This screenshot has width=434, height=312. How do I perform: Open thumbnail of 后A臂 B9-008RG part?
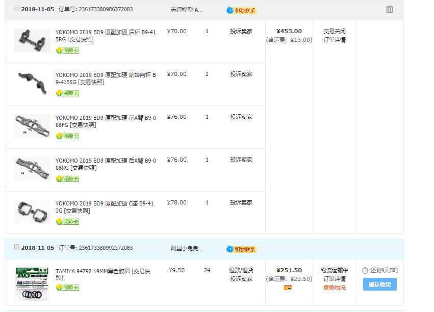[x=32, y=169]
